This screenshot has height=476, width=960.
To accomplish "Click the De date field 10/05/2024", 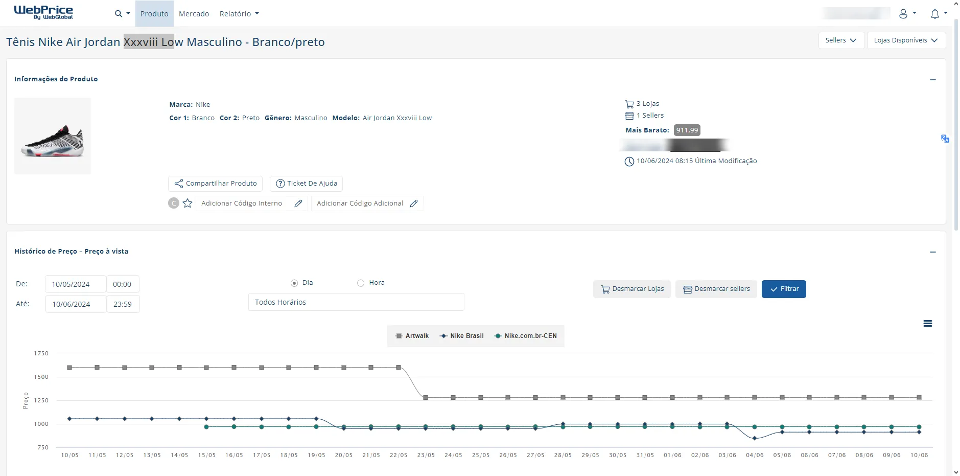I will click(x=76, y=284).
